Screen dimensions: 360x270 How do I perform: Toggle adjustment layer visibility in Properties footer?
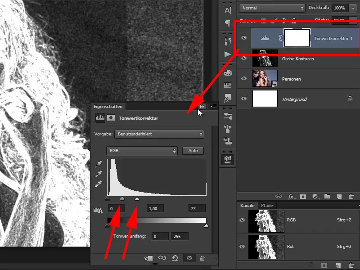coord(189,258)
